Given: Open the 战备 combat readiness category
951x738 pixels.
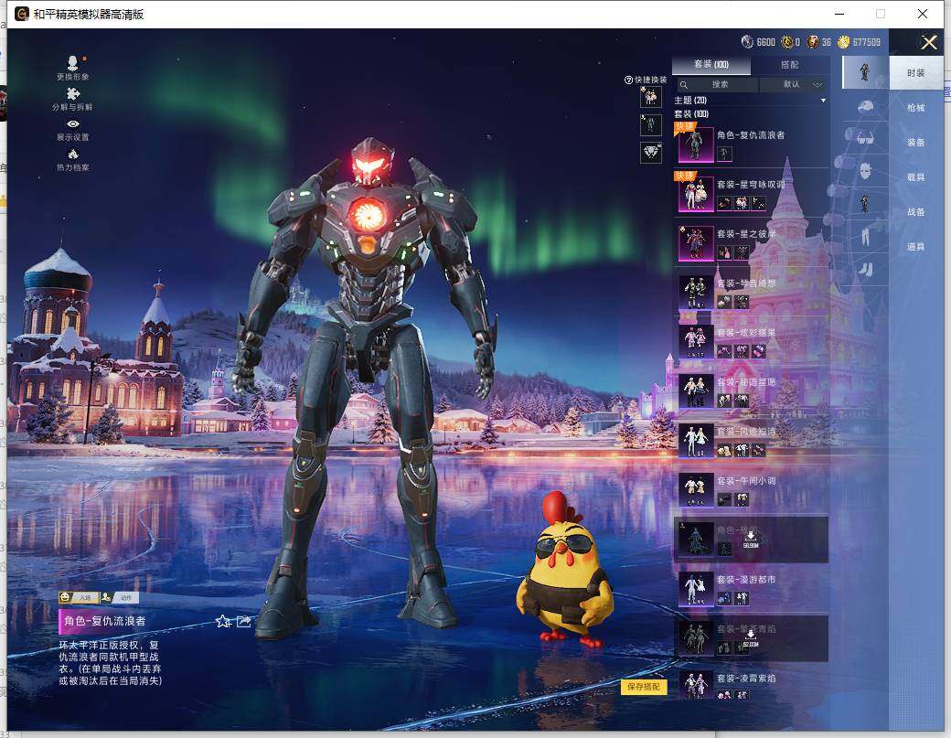Looking at the screenshot, I should point(916,211).
